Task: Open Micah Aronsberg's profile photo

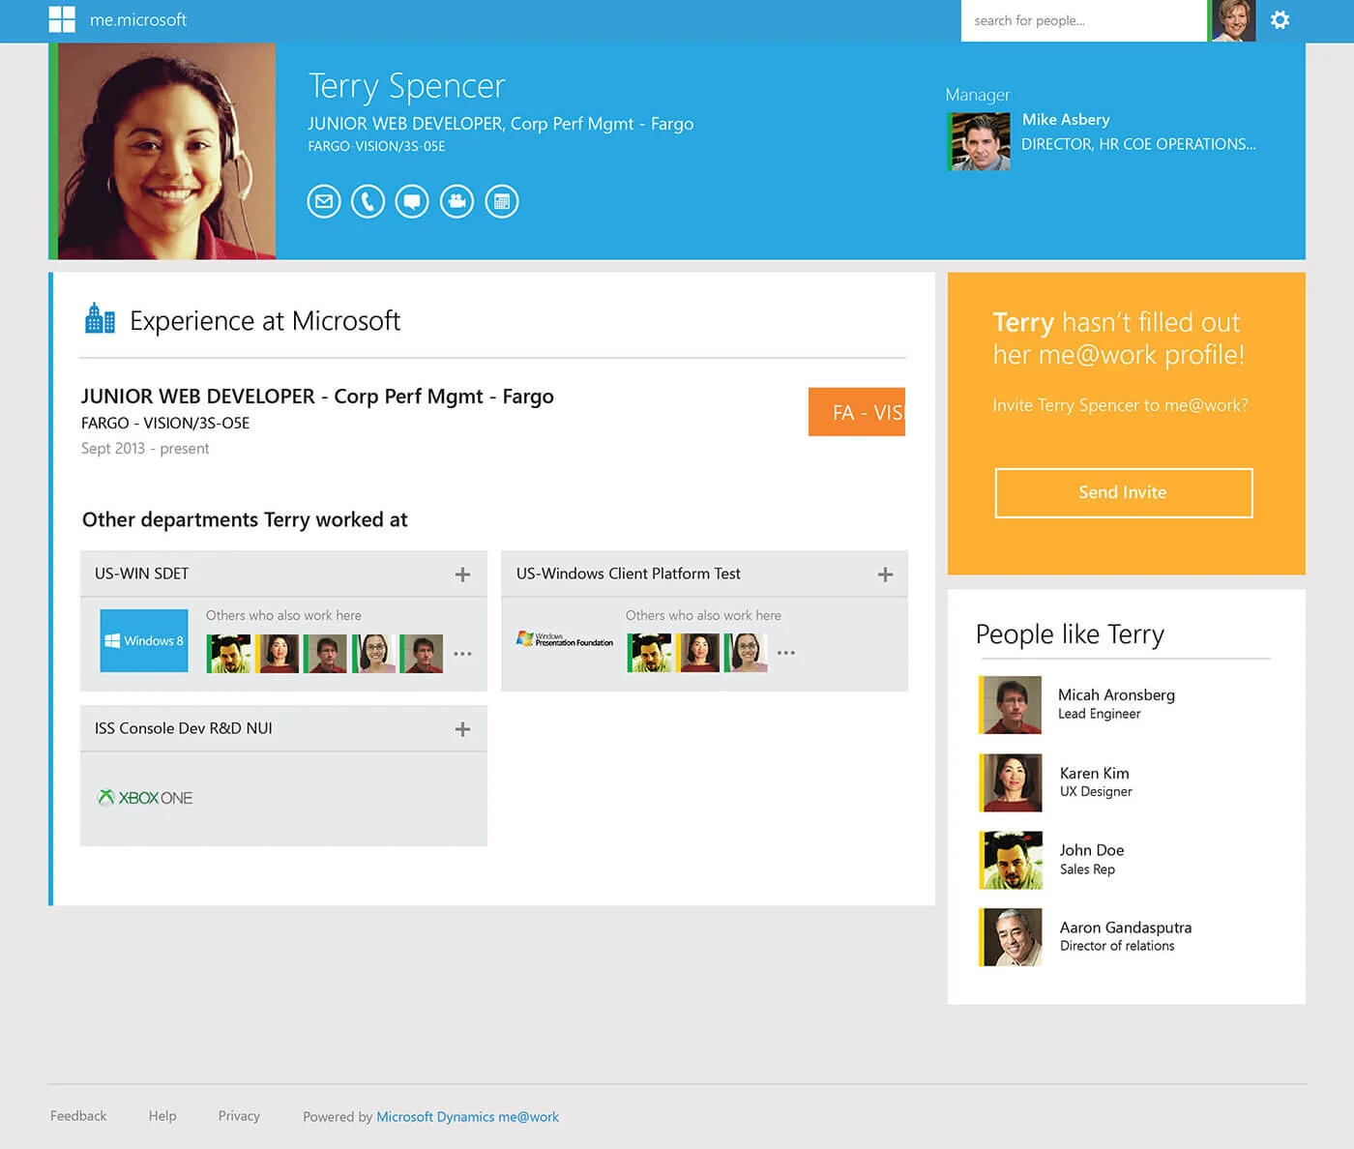Action: [x=1011, y=705]
